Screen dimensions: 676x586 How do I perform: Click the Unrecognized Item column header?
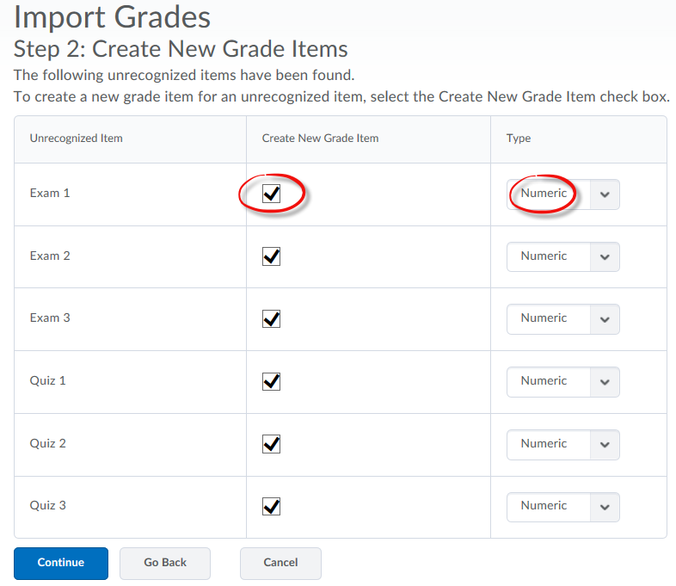(76, 139)
